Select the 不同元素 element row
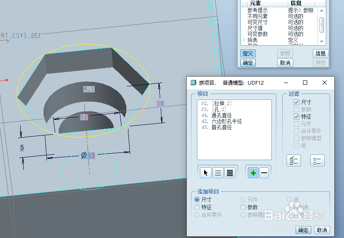Image resolution: width=344 pixels, height=238 pixels. [x=279, y=16]
